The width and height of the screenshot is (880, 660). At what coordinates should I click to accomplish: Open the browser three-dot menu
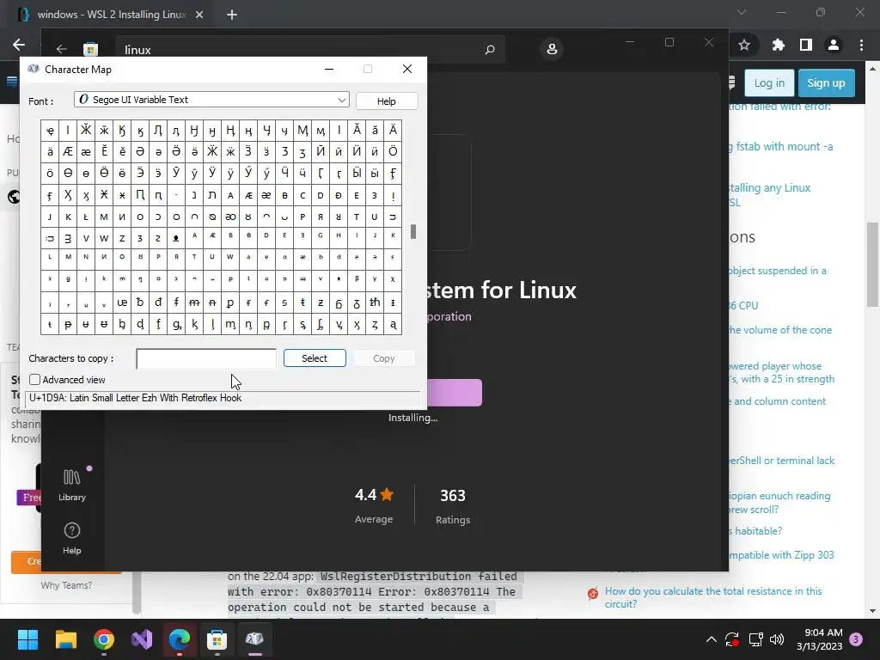click(x=861, y=45)
